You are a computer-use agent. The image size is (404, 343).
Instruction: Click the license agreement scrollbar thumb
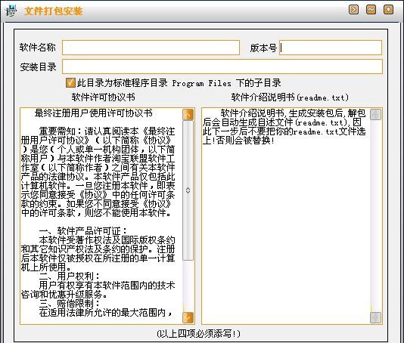pyautogui.click(x=188, y=190)
